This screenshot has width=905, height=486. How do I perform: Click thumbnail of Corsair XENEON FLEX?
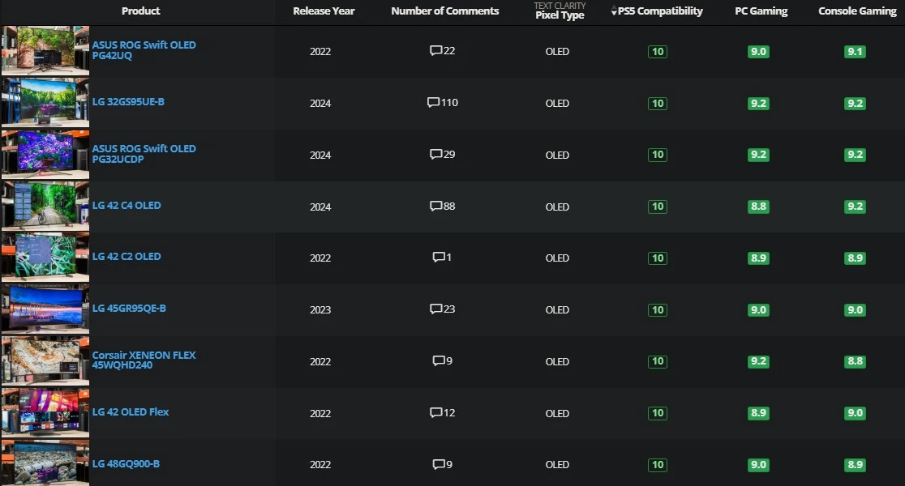coord(45,361)
